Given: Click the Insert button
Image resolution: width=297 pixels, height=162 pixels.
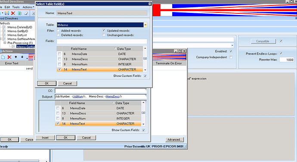Looking at the screenshot, I should point(45,138).
